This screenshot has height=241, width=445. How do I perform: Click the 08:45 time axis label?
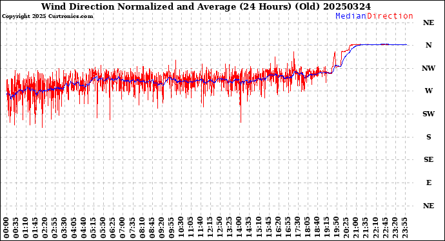coord(152,228)
